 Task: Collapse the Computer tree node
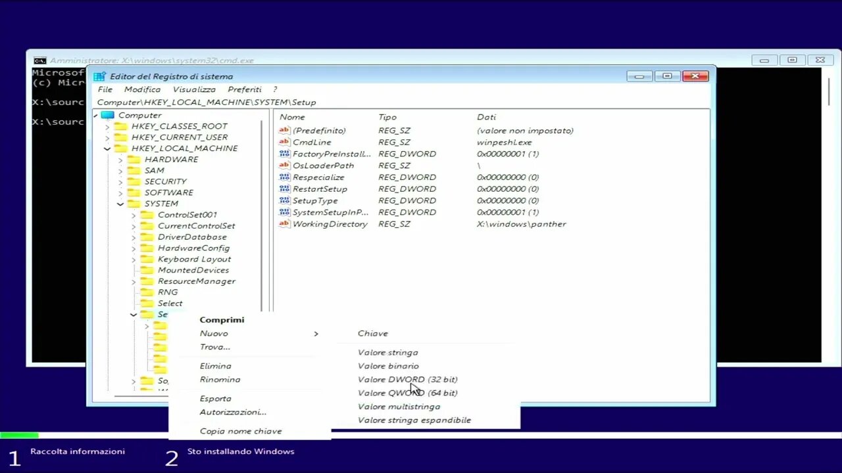95,116
